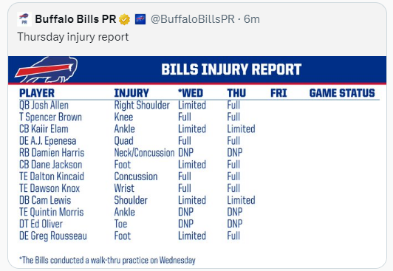Viewport: 393px width, 271px height.
Task: Open the Buffalo Bills PR display name
Action: coord(75,19)
